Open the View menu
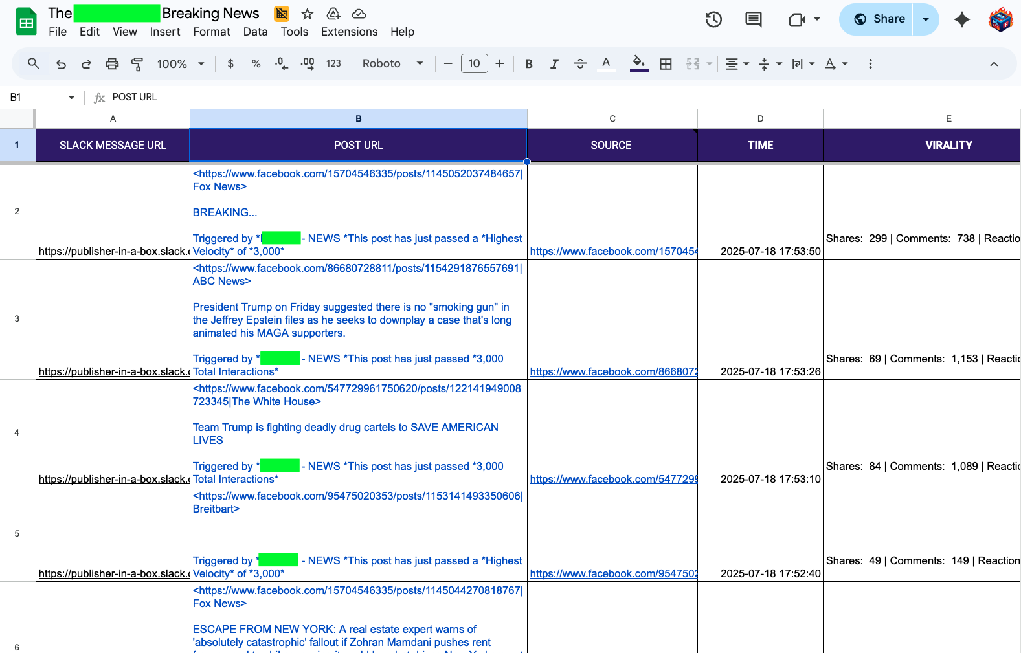Image resolution: width=1021 pixels, height=653 pixels. click(x=125, y=32)
